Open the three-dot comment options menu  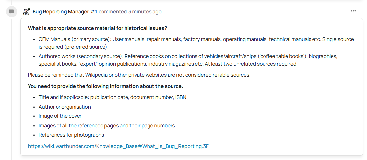(x=354, y=11)
